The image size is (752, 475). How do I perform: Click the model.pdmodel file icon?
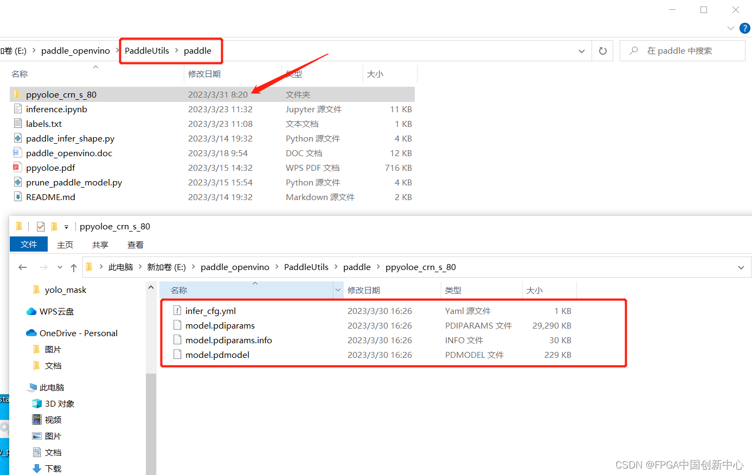click(177, 355)
